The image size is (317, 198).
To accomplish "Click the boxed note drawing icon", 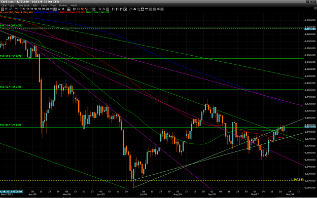I will 125,9.
